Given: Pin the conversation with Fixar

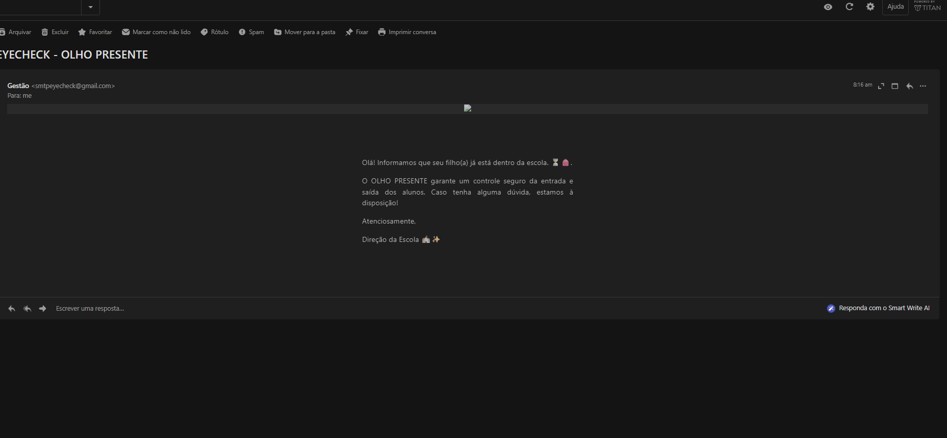Looking at the screenshot, I should [x=356, y=32].
